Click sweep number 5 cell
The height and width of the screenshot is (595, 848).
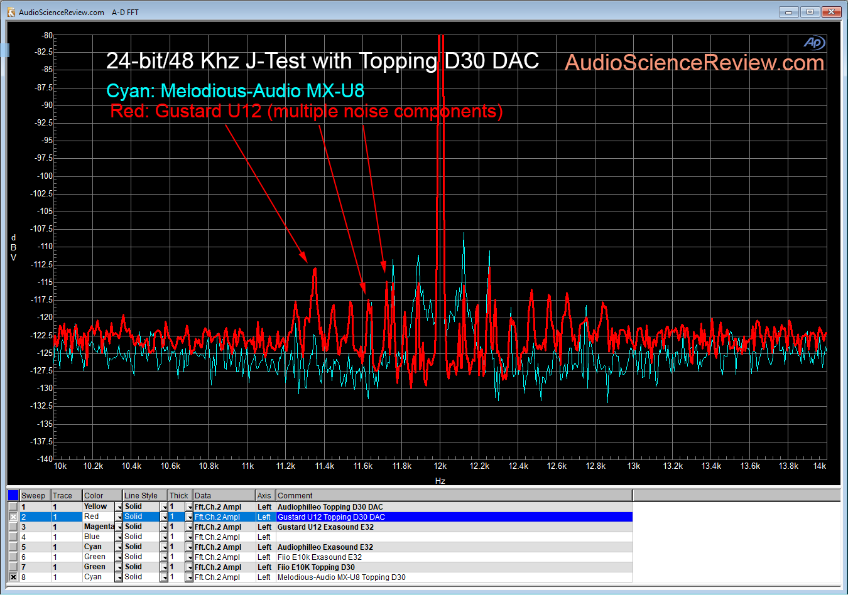coord(35,547)
